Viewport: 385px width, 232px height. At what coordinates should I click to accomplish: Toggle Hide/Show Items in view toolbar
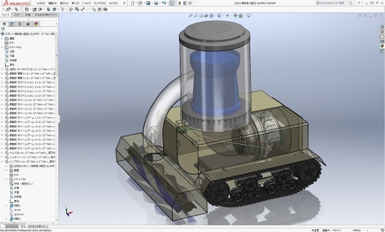(227, 15)
